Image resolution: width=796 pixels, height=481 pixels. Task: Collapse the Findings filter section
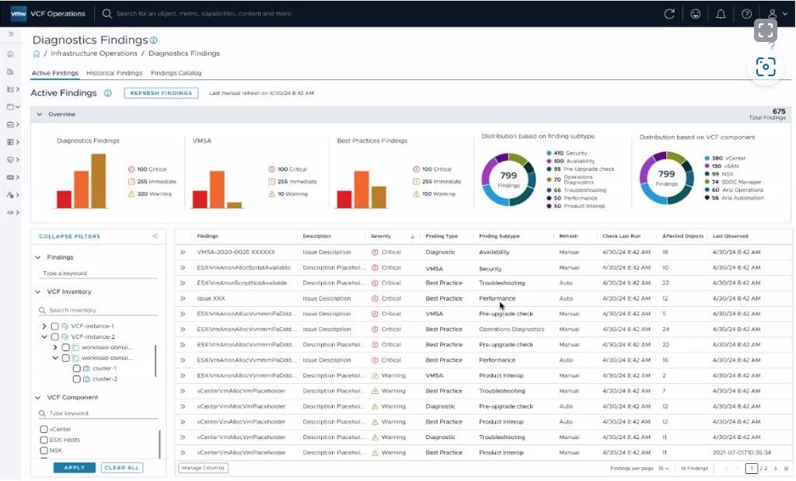37,258
